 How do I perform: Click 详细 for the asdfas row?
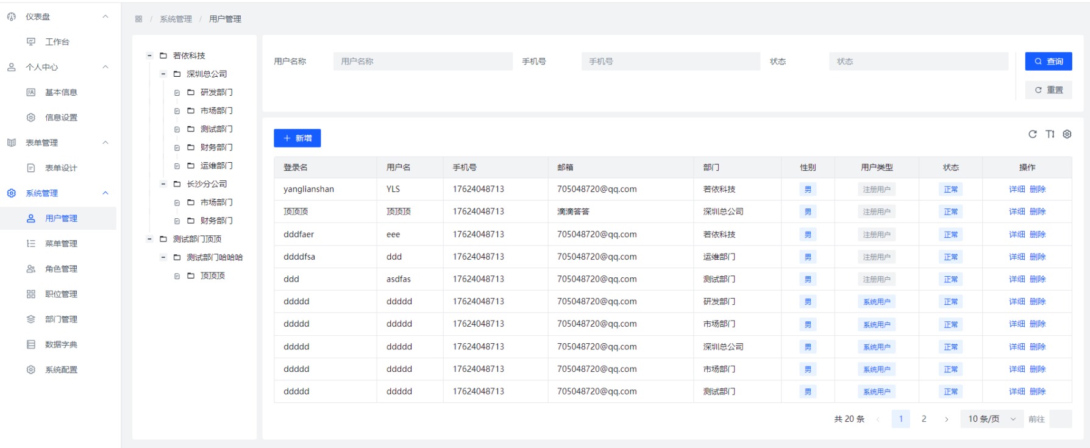1017,279
